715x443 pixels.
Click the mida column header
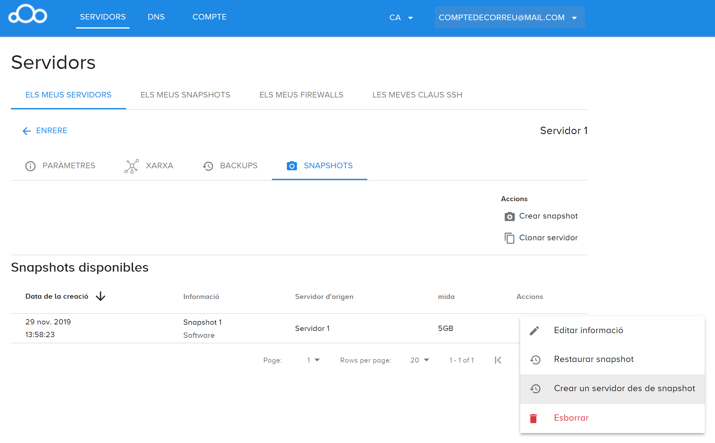click(446, 297)
